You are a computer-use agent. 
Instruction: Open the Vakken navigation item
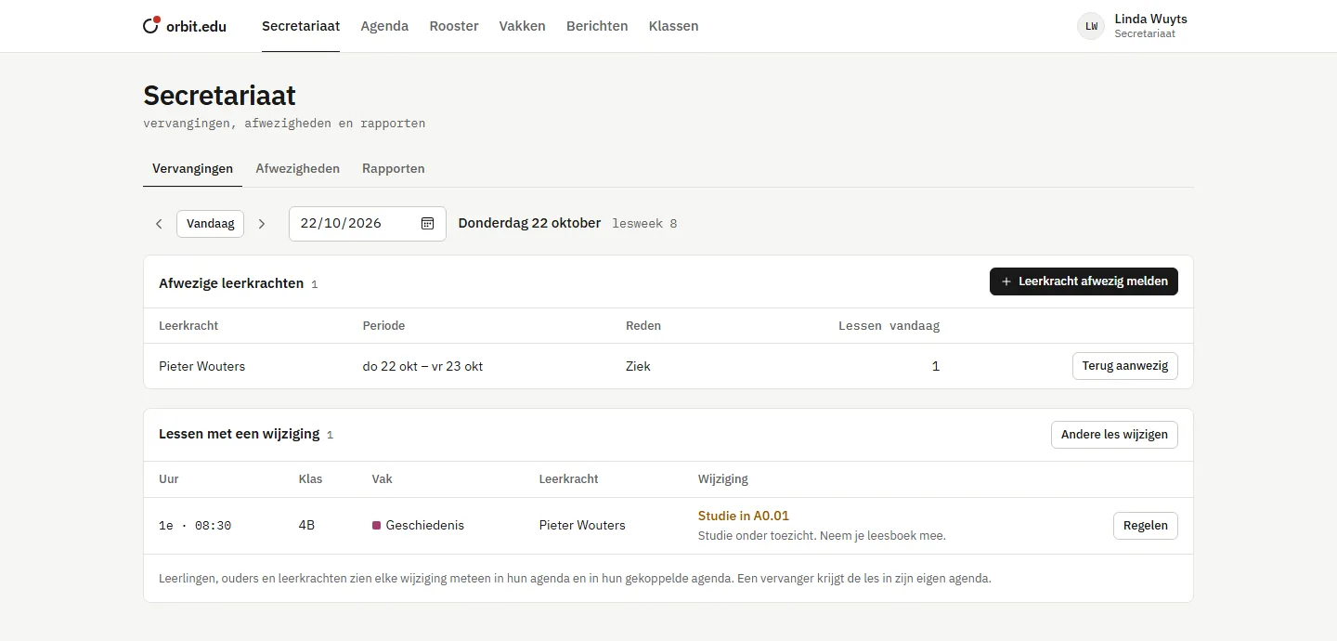(x=523, y=26)
